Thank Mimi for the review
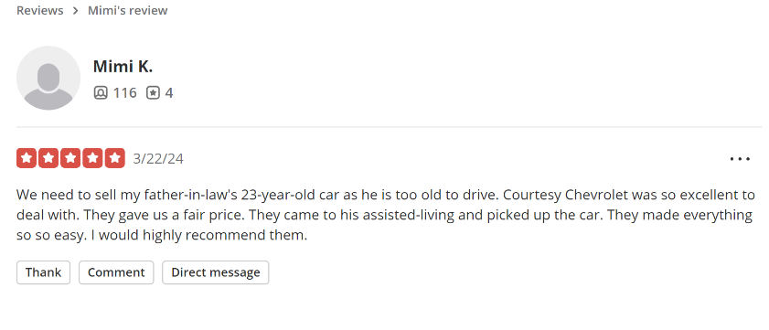 coord(43,272)
